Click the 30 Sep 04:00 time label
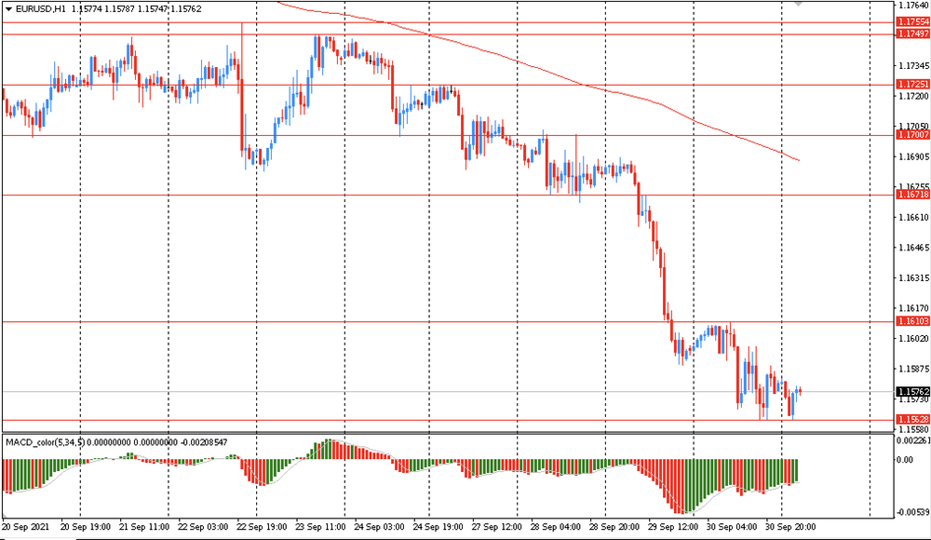Viewport: 931px width, 540px height. (x=732, y=527)
